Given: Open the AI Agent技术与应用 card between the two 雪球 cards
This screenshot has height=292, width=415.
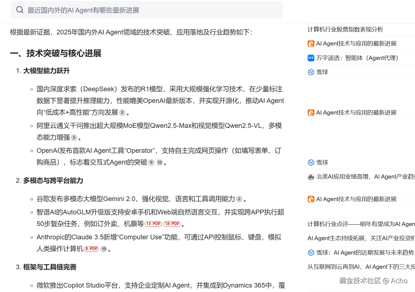Looking at the screenshot, I should tap(360, 113).
